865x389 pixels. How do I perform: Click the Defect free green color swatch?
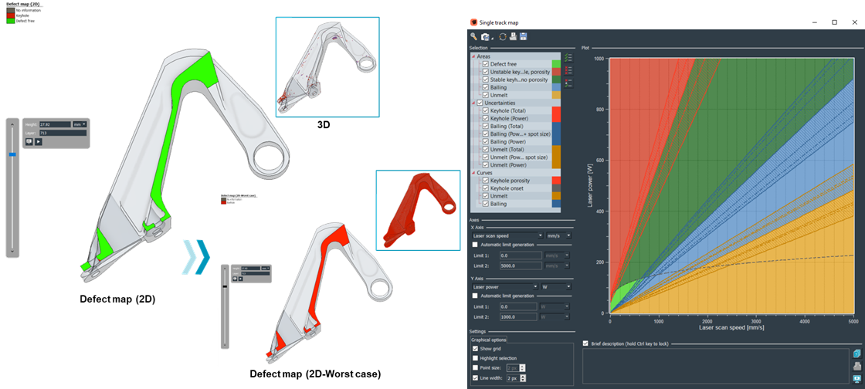click(556, 65)
